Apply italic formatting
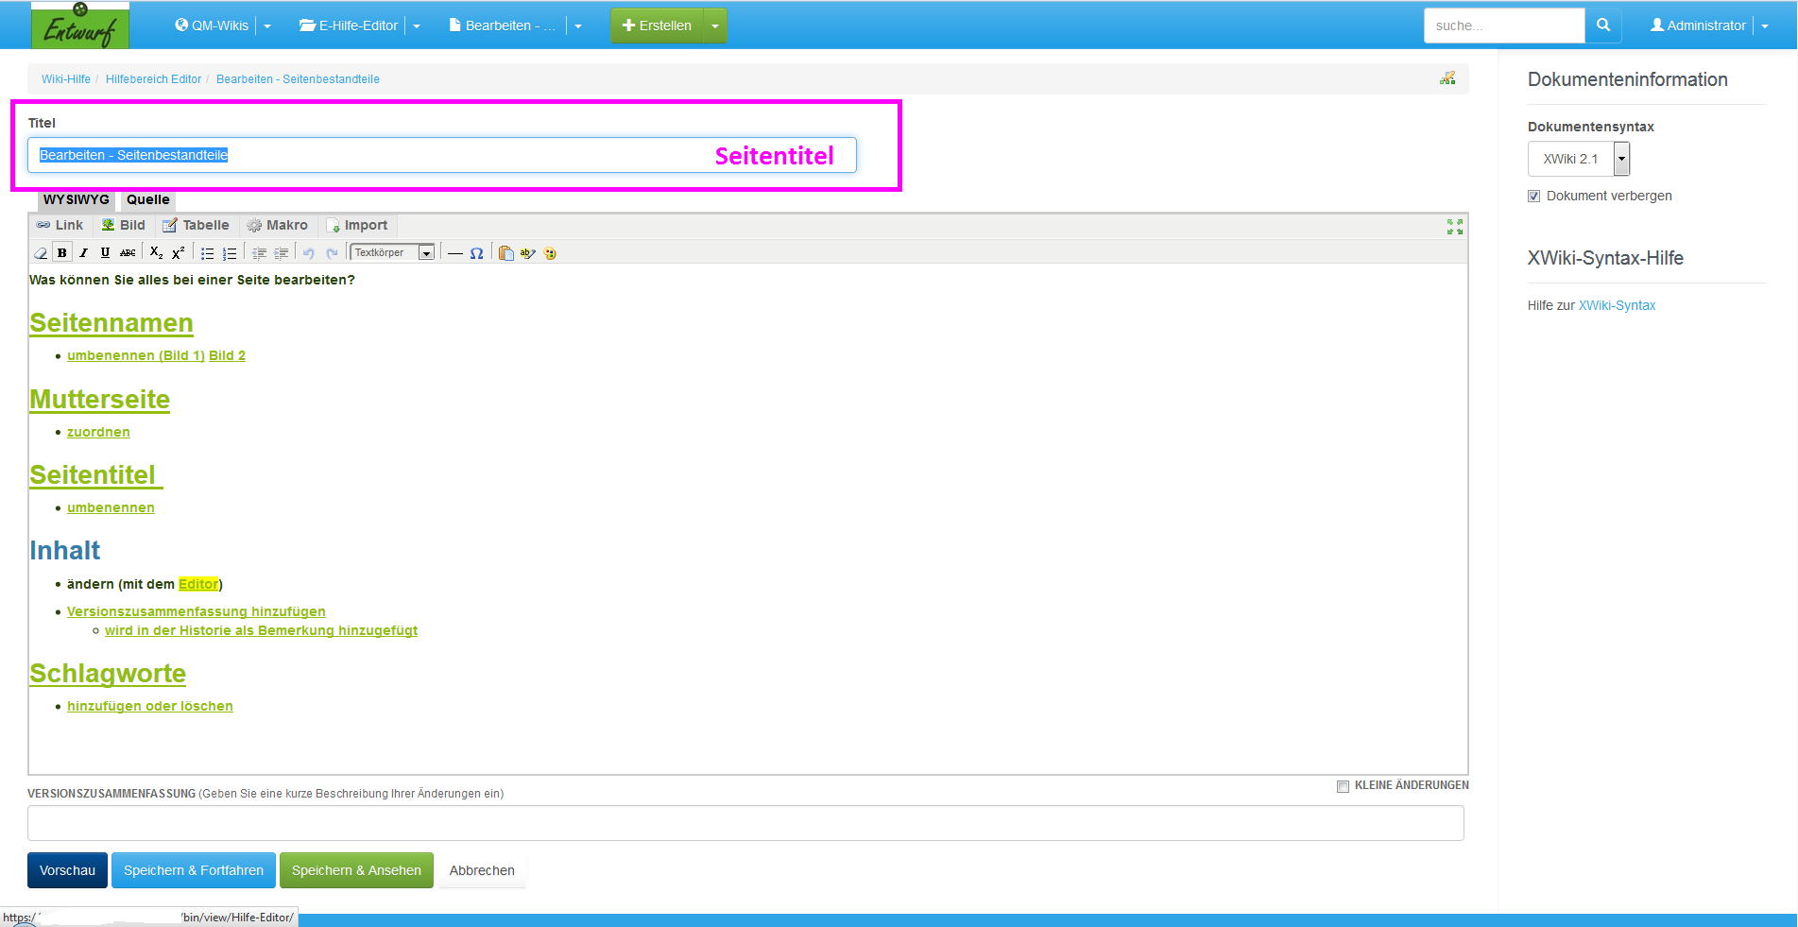 pyautogui.click(x=83, y=253)
